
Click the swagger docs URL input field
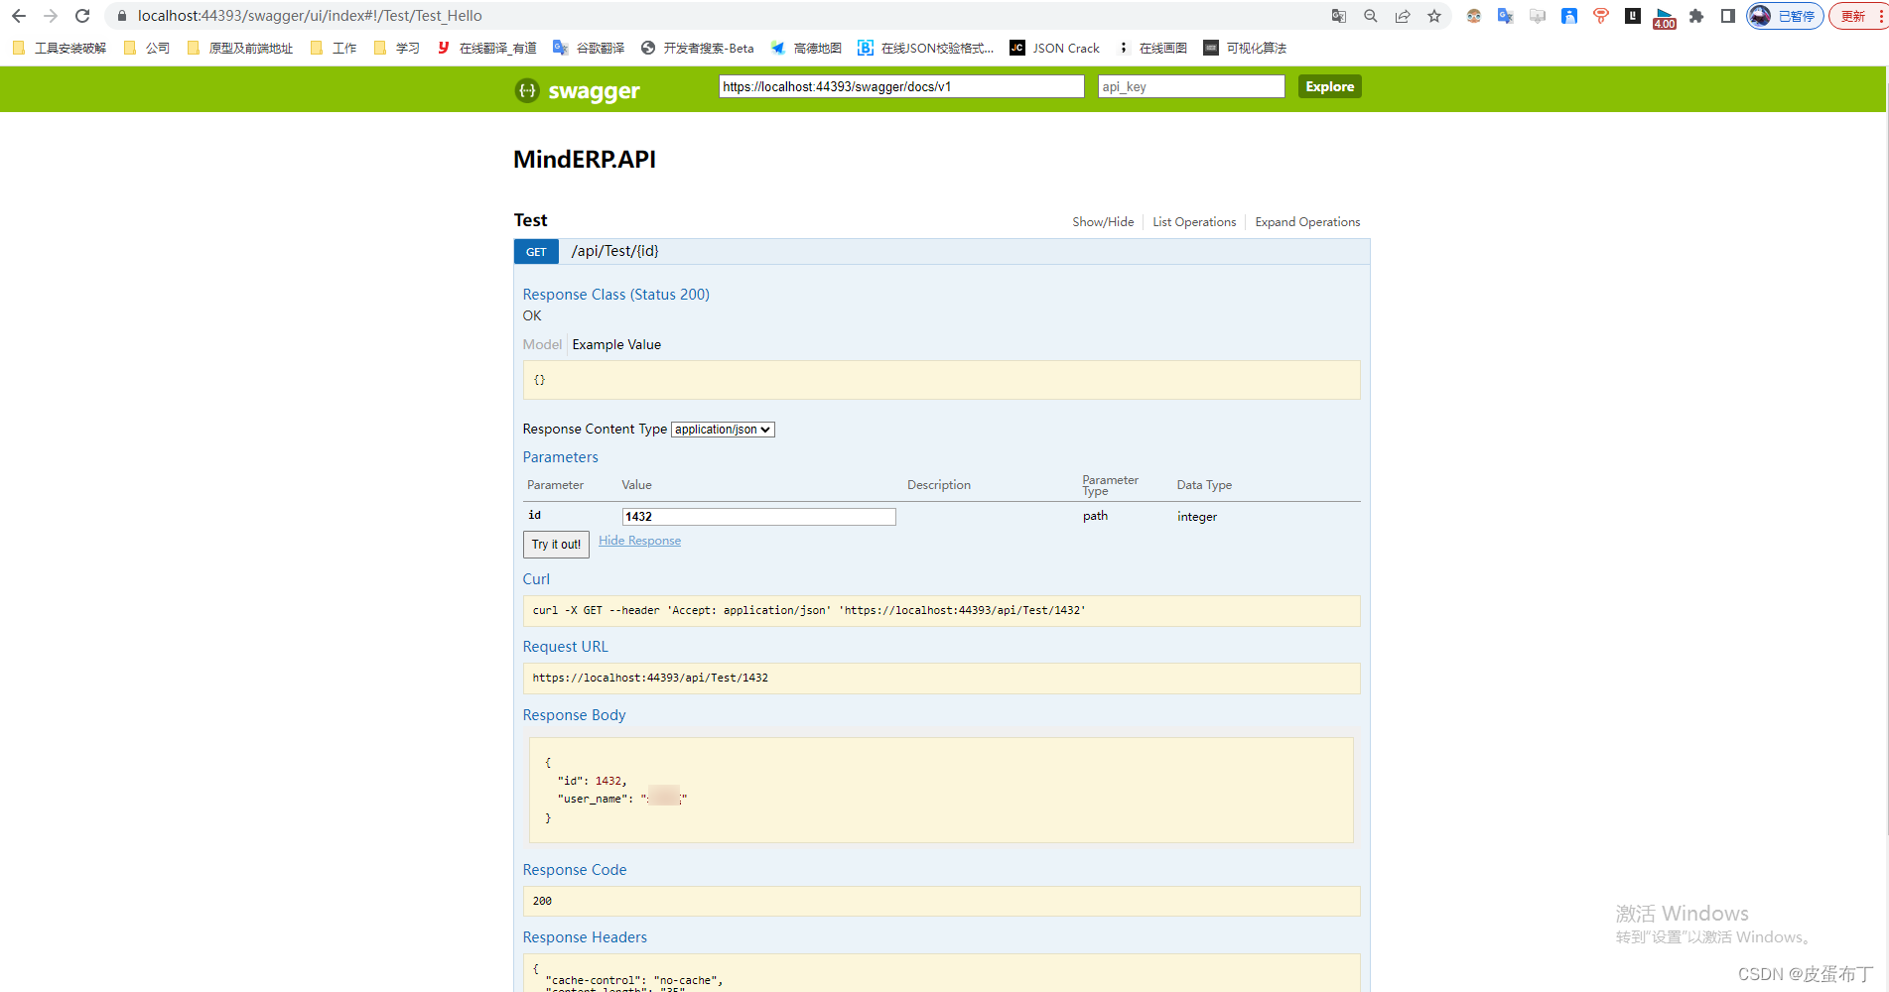pos(901,87)
